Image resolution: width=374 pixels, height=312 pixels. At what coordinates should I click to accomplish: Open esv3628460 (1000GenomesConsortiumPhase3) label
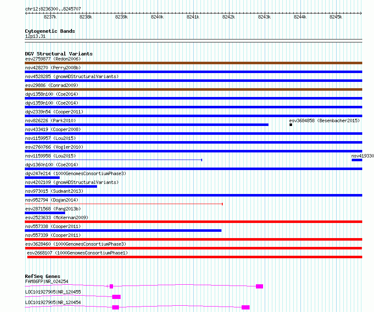[x=76, y=244]
